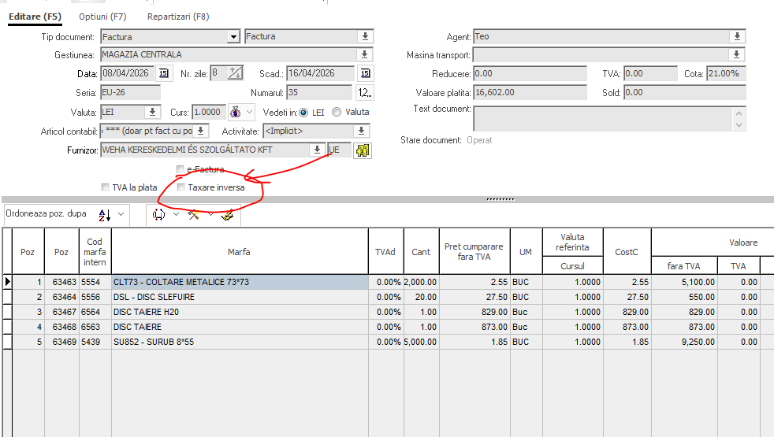
Task: Click the Nr. zile up/down arrows icon
Action: [236, 73]
